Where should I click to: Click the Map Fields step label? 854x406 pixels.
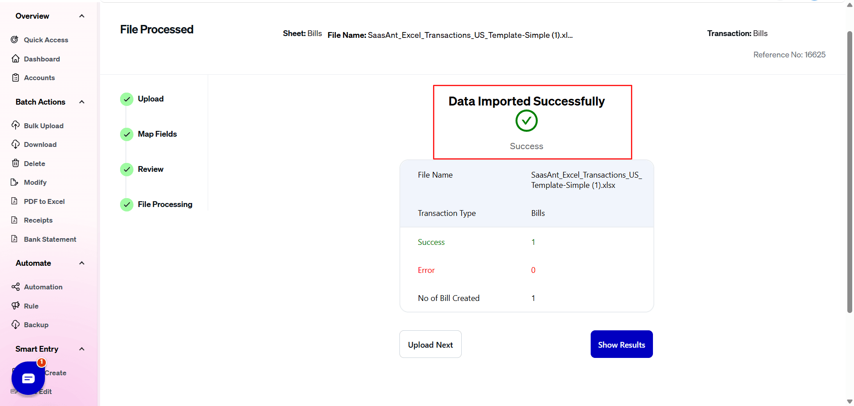tap(157, 134)
